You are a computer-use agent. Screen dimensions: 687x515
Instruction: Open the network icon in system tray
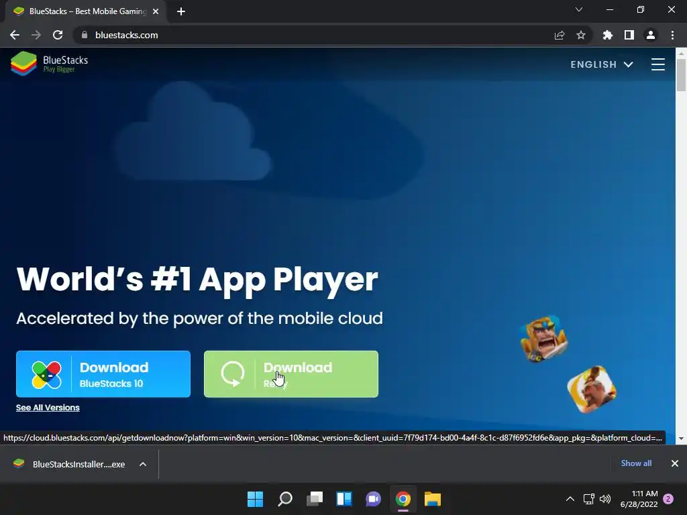coord(589,499)
